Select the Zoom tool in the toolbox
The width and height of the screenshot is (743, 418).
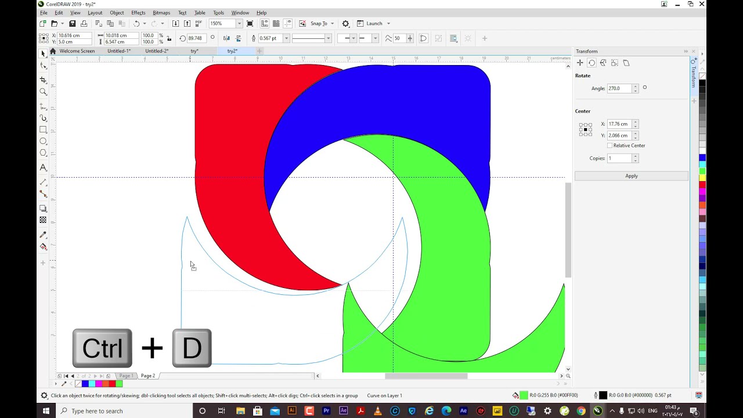[43, 92]
